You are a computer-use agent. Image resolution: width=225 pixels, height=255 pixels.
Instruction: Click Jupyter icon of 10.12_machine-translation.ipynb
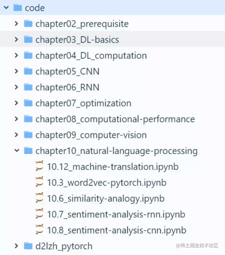coord(40,166)
